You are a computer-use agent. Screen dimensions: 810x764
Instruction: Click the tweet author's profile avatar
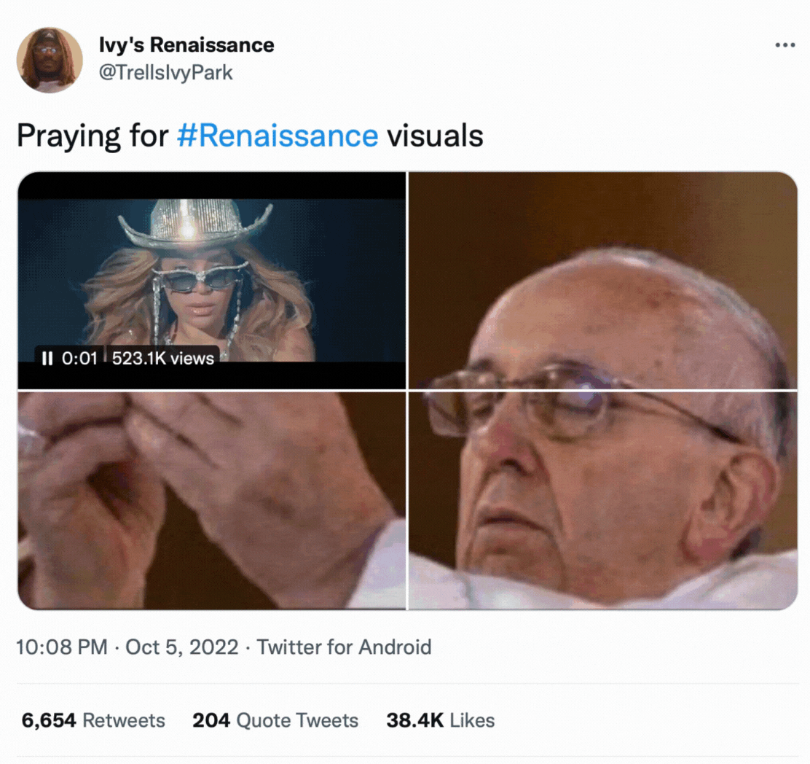(50, 60)
